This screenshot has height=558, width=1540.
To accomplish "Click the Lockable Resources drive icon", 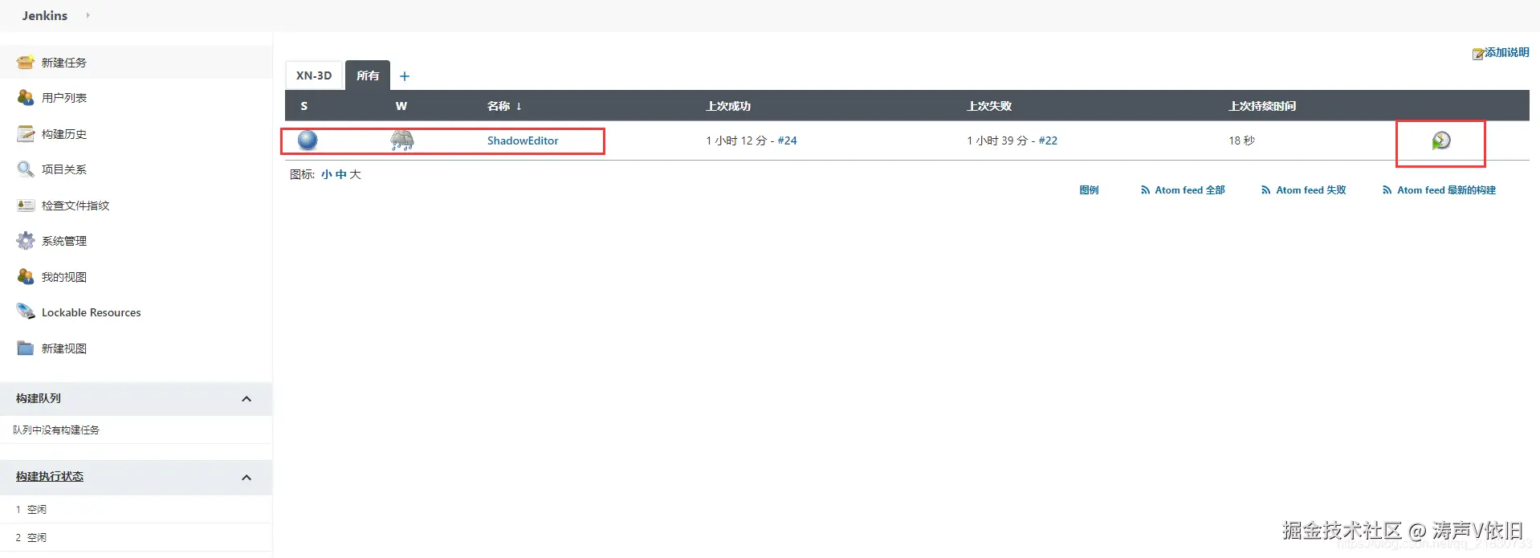I will coord(26,312).
